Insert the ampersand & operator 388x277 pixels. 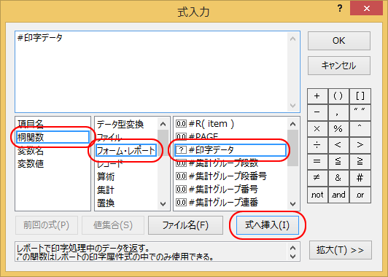point(338,178)
